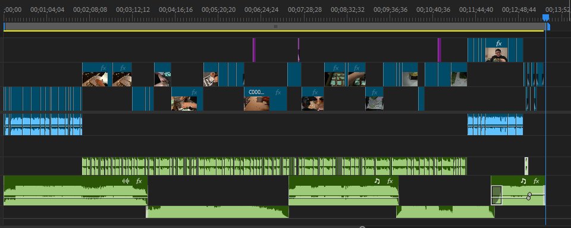571x228 pixels.
Task: Click waveform icon on first music clip
Action: [x=126, y=181]
